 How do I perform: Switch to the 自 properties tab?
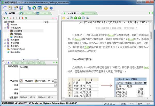25,63
